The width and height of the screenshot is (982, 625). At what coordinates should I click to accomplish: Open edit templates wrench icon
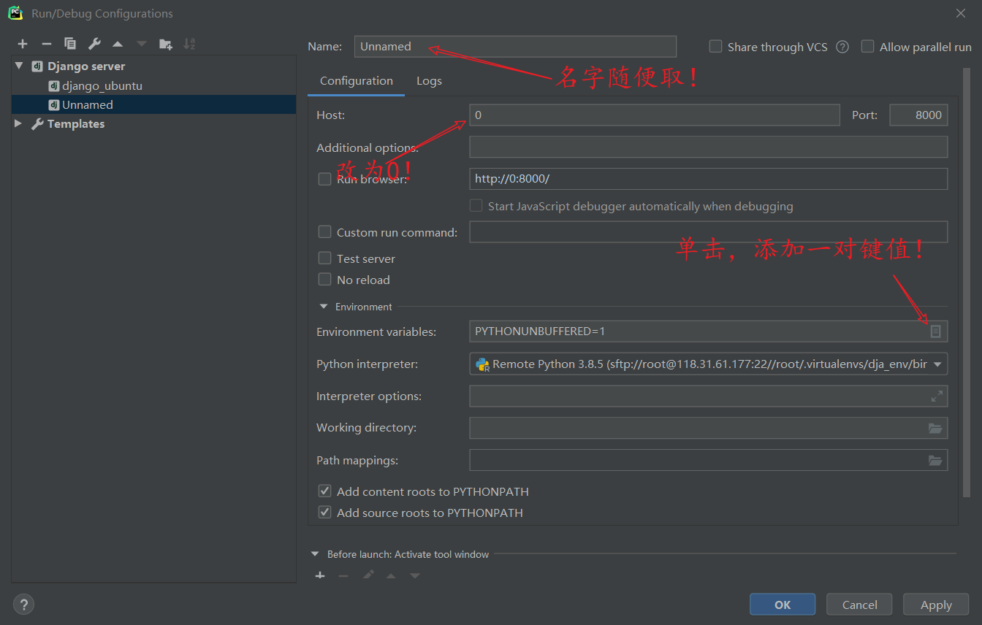94,44
